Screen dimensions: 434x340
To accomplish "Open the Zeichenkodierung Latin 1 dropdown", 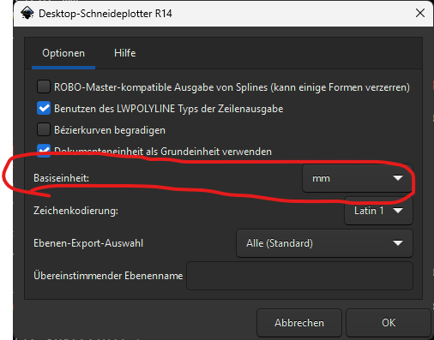I will pyautogui.click(x=378, y=211).
